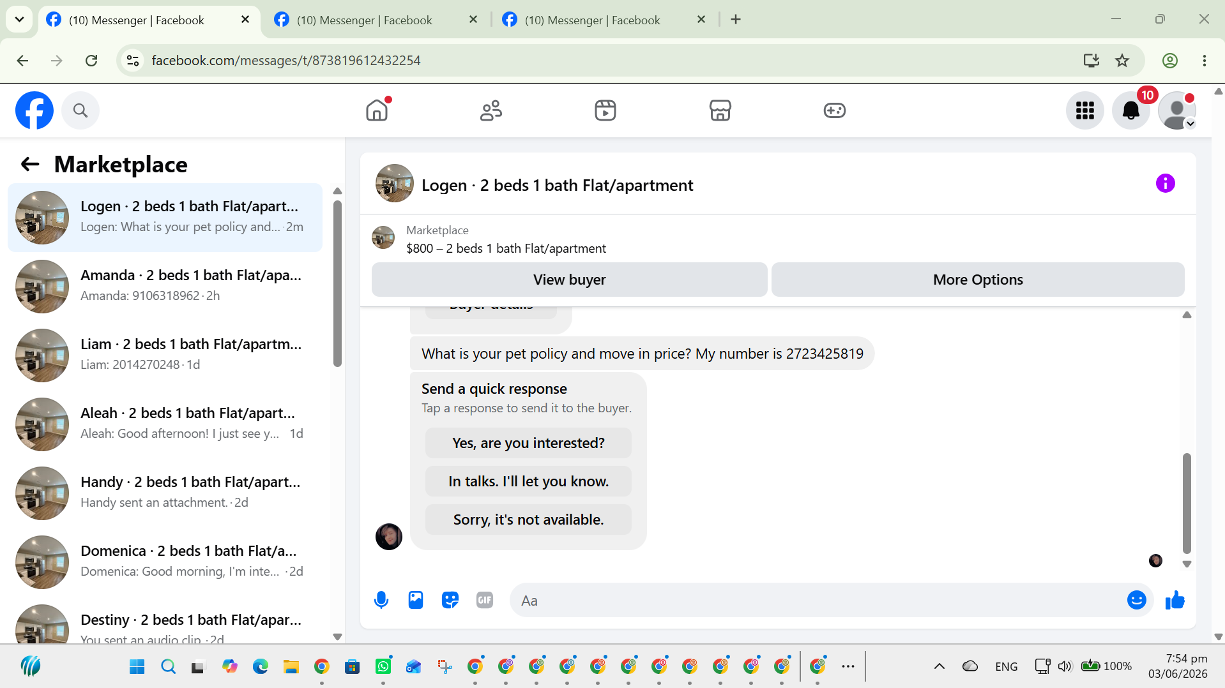
Task: Open Facebook home logo
Action: (x=34, y=110)
